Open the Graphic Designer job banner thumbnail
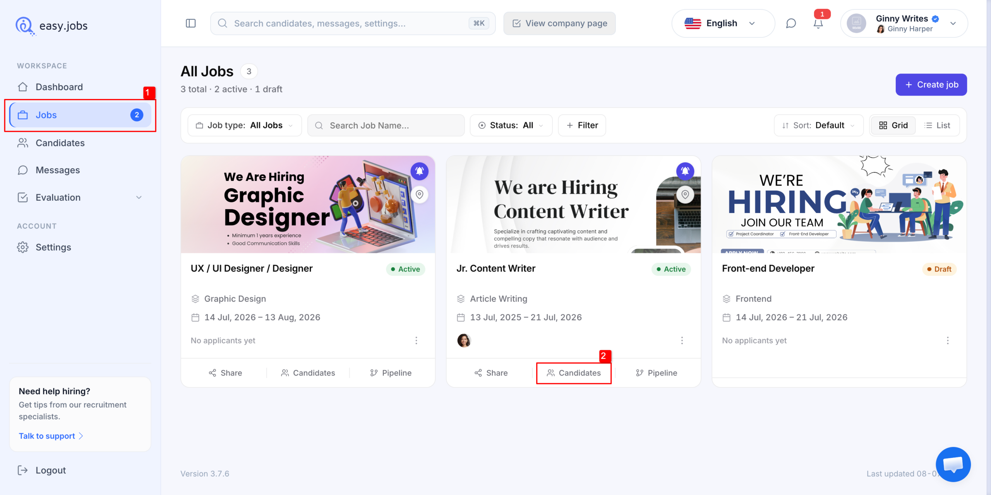 (x=308, y=205)
